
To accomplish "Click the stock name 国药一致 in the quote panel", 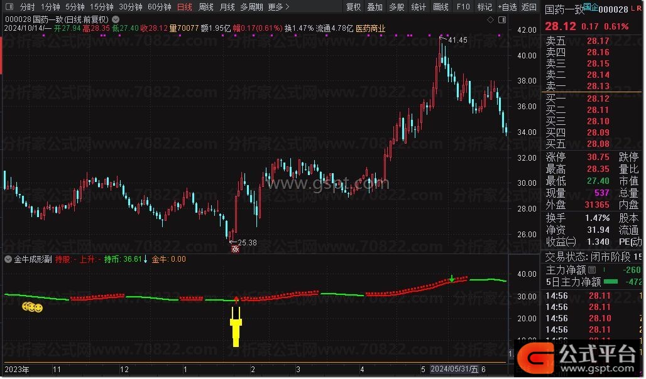I will 564,9.
